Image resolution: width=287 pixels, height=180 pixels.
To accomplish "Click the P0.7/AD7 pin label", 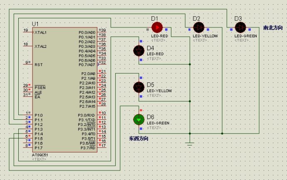I will pyautogui.click(x=87, y=65).
